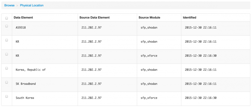Viewport: 252px width, 108px height.
Task: Click the South Korea data element
Action: [25, 98]
